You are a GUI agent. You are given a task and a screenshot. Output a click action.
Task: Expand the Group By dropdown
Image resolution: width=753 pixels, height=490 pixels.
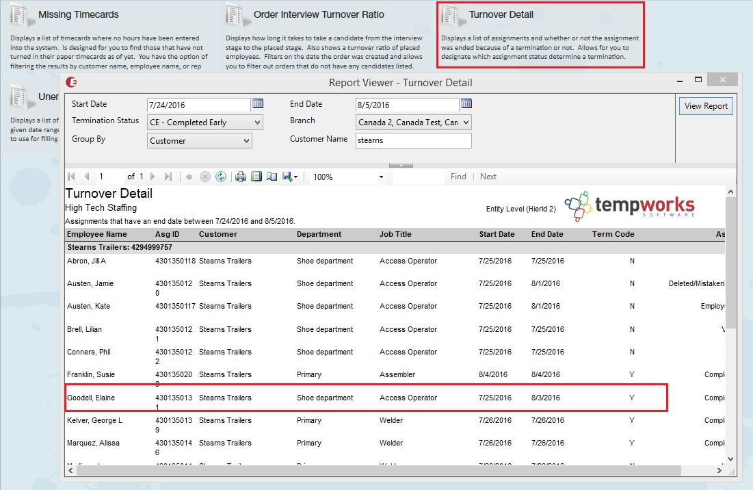[246, 141]
